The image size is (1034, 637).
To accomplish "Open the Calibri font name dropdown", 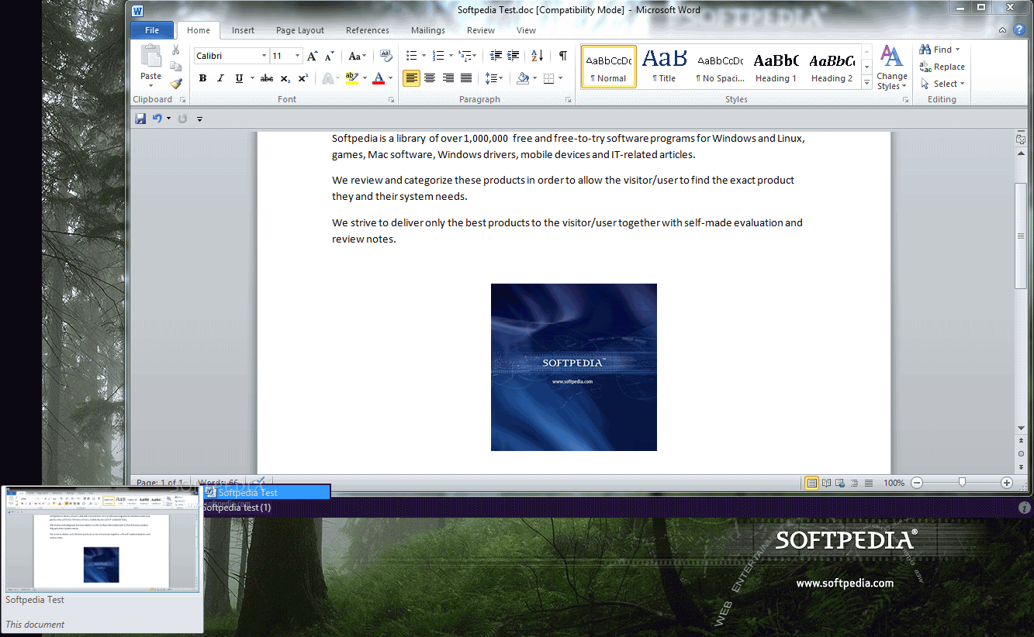I will click(x=265, y=56).
